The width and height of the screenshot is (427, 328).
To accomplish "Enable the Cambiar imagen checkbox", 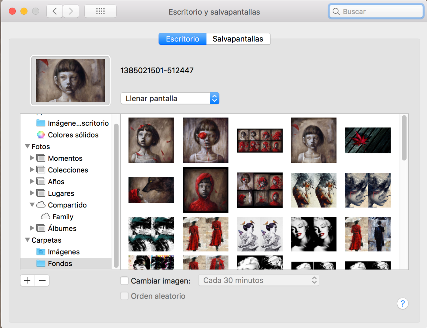I will pyautogui.click(x=124, y=281).
